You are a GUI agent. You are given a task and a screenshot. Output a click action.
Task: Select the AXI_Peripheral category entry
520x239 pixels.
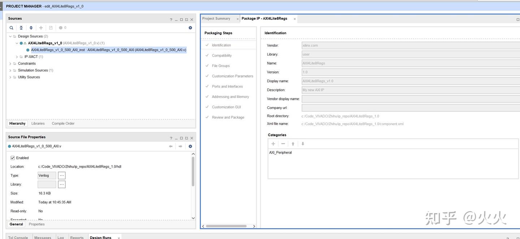coord(281,153)
